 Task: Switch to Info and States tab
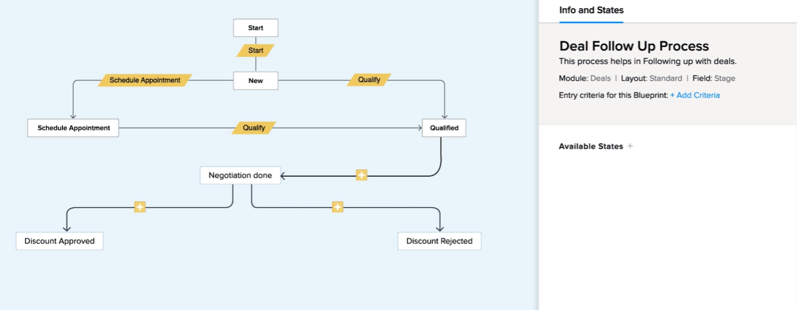tap(591, 10)
